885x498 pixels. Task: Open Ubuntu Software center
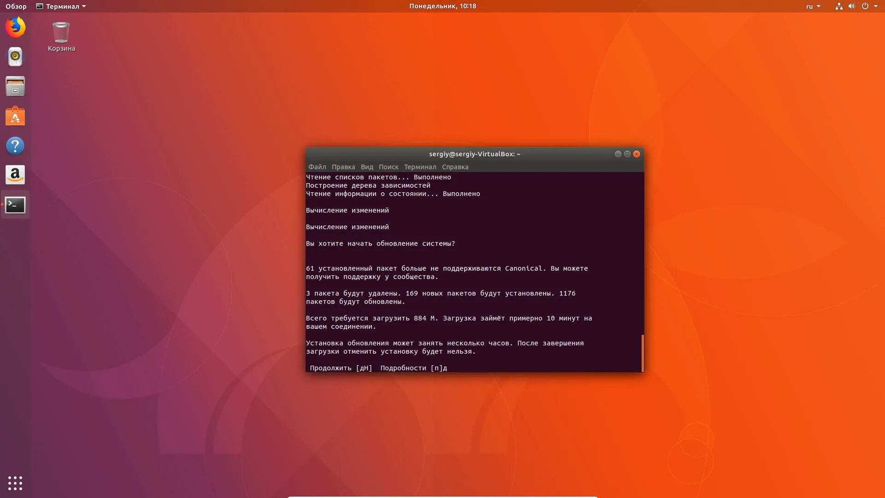coord(15,116)
